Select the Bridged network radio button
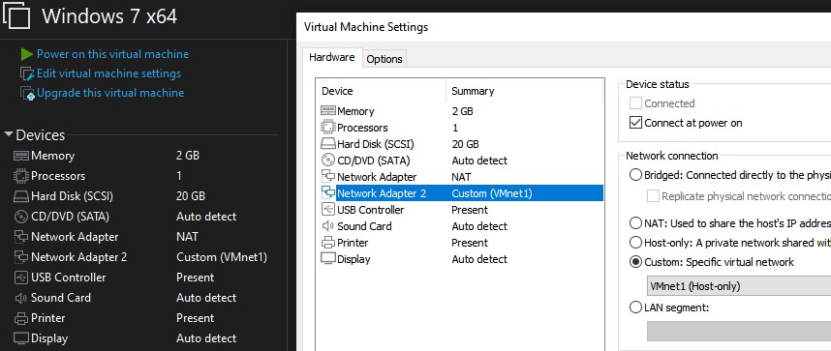Image resolution: width=831 pixels, height=351 pixels. pos(635,175)
